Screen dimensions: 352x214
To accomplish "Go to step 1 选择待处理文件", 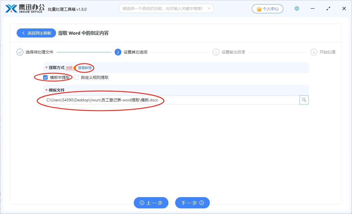I will click(x=35, y=52).
